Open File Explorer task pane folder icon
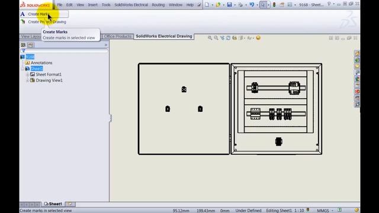Image resolution: width=379 pixels, height=213 pixels. pos(357,66)
